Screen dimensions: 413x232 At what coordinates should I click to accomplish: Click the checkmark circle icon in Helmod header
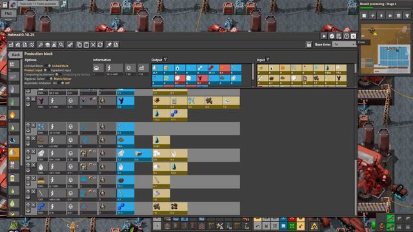(332, 36)
